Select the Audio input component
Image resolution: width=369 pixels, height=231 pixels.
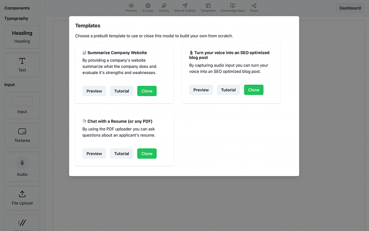tap(22, 167)
